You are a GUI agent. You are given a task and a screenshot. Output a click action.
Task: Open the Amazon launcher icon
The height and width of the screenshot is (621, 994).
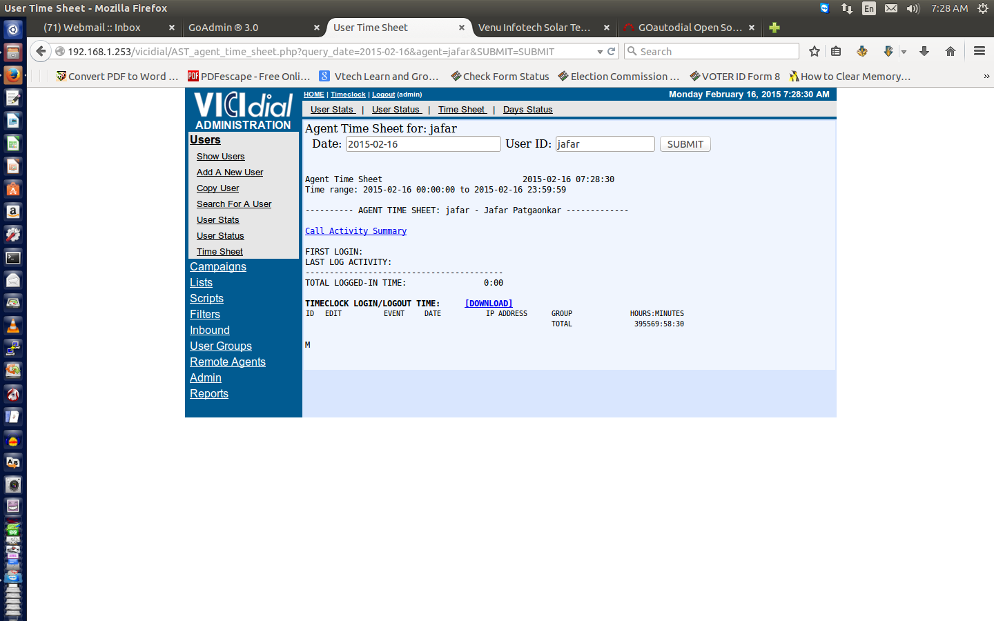13,212
